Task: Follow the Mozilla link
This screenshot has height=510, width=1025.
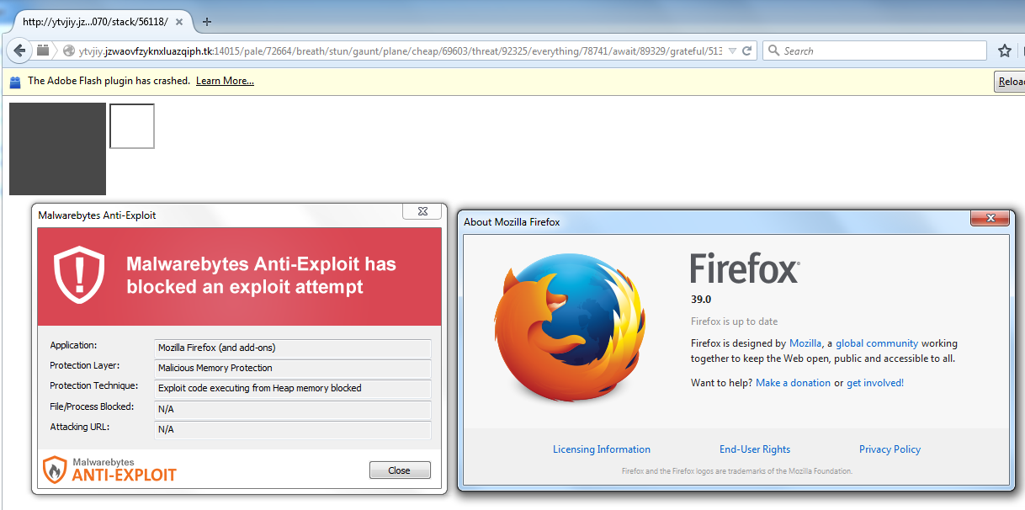Action: click(805, 343)
